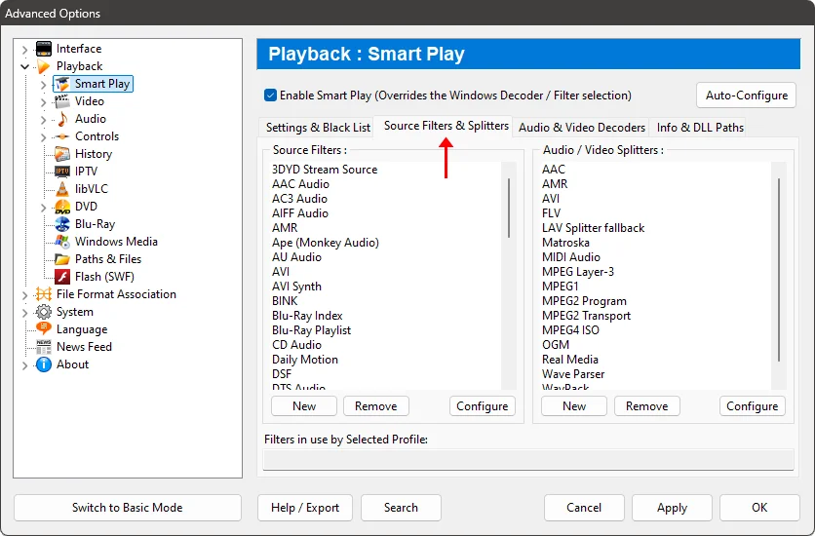Screen dimensions: 815x536
Task: Click the News Feed newspaper icon
Action: click(x=44, y=347)
